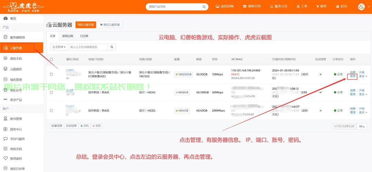The image size is (372, 172).
Task: Click the 开机 power-on button
Action: coord(85,126)
